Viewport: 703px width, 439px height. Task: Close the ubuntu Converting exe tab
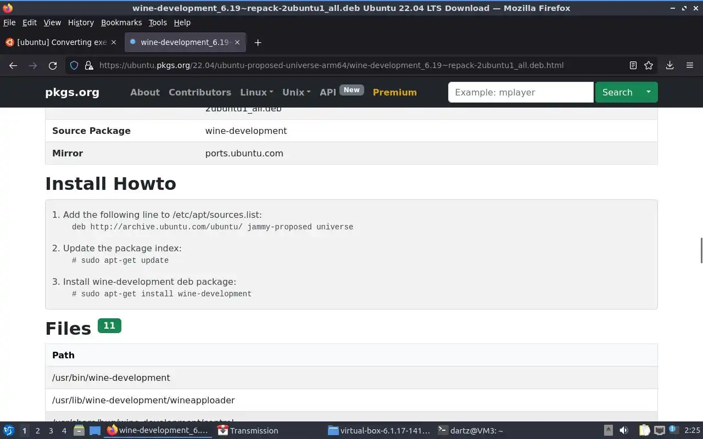[x=114, y=42]
